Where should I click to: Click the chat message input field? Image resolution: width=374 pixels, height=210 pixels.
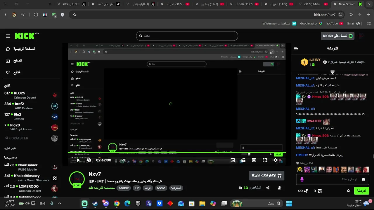pos(332,179)
